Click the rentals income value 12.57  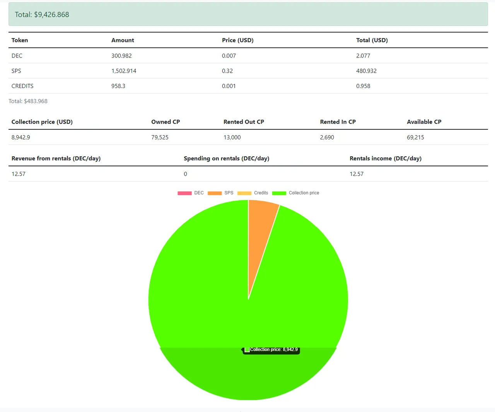(357, 174)
